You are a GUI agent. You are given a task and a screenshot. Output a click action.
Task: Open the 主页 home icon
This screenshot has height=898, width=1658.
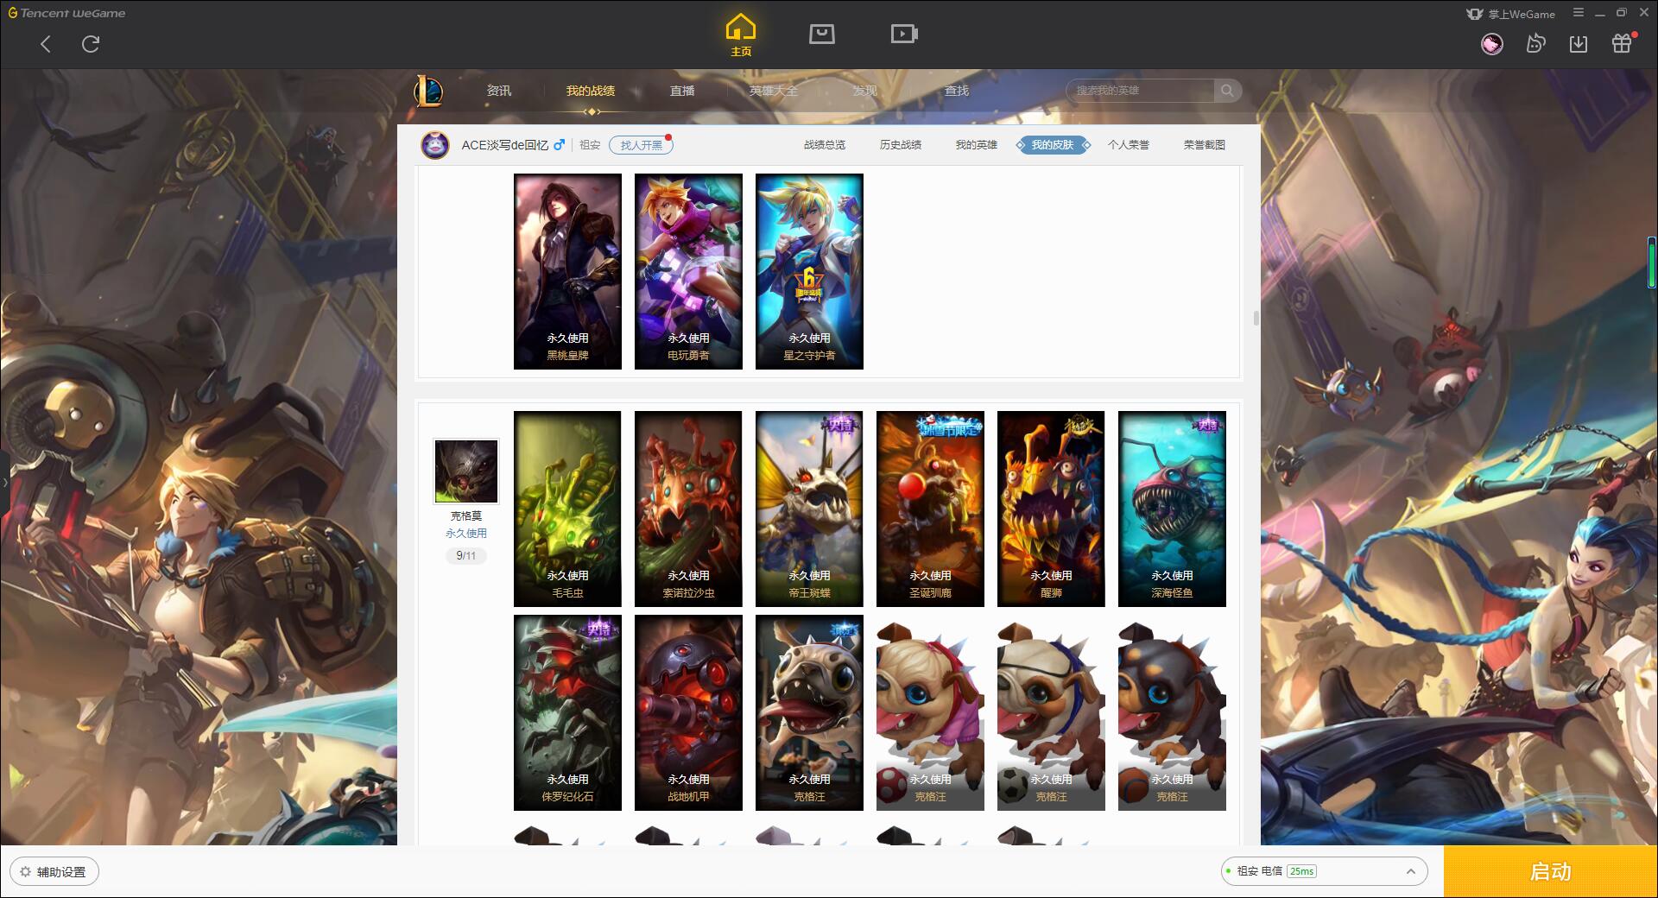click(x=741, y=35)
